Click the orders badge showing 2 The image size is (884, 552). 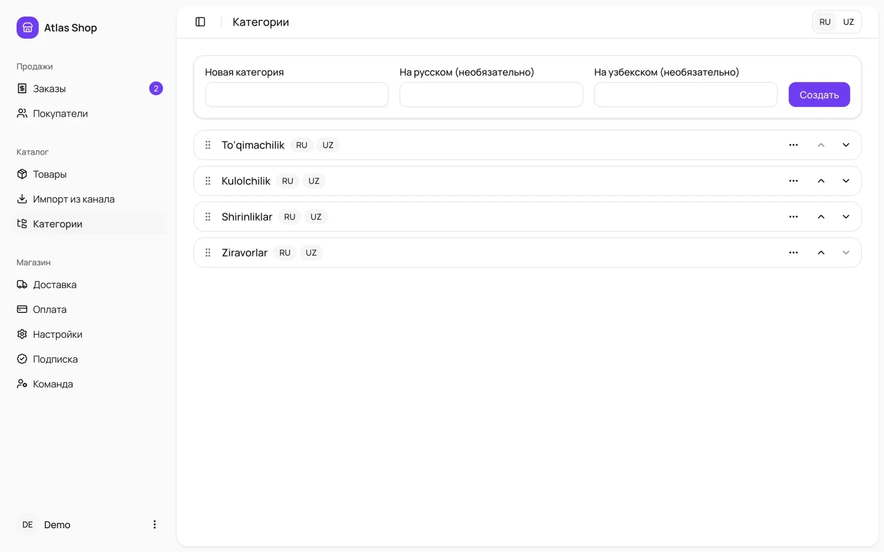(x=156, y=88)
